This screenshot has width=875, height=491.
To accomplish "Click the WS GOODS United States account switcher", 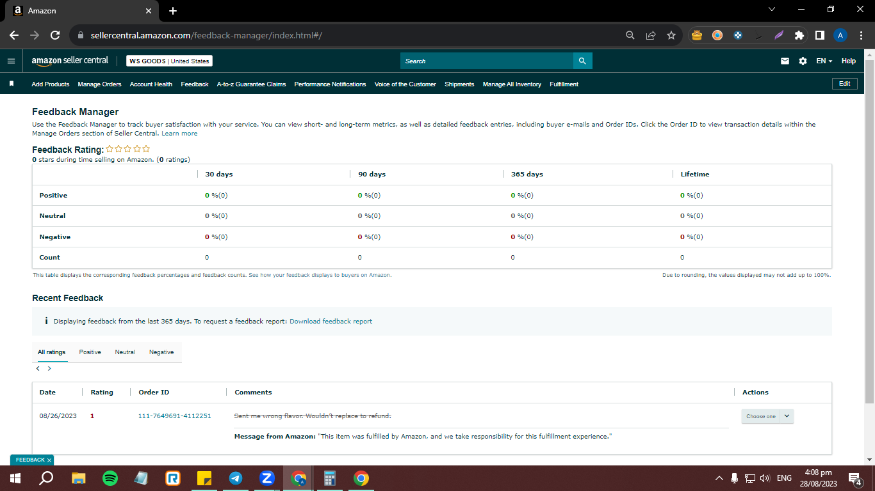I will (169, 61).
